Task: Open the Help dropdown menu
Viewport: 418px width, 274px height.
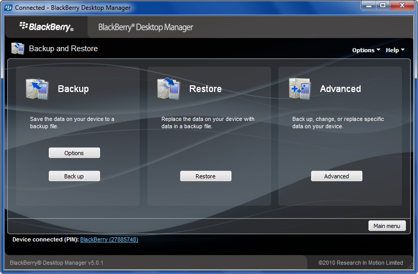Action: pos(395,50)
